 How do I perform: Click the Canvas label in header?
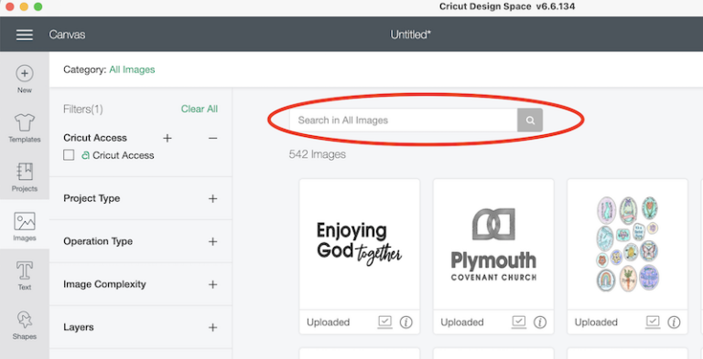(x=67, y=35)
